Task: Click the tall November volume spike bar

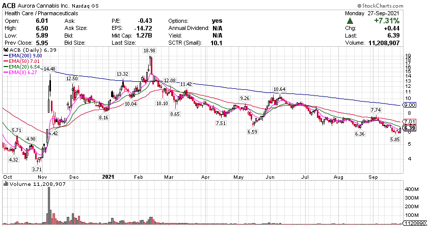Action: [x=49, y=206]
